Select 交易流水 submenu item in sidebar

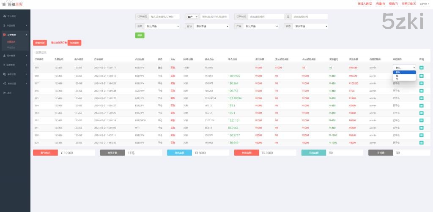point(11,41)
